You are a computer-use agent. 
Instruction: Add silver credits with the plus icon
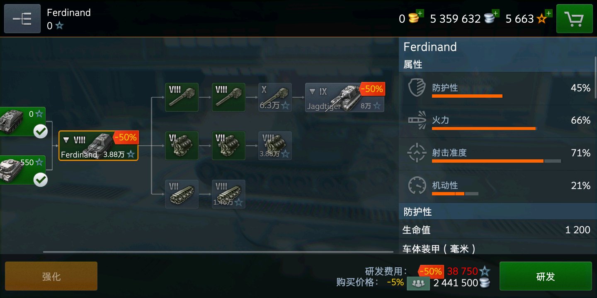(495, 14)
